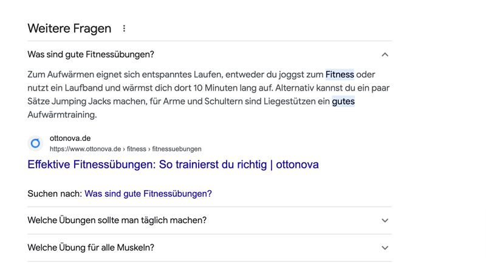Click the 'Was sind gute Fitnessübungen?' search link
Image resolution: width=486 pixels, height=268 pixels.
tap(148, 194)
